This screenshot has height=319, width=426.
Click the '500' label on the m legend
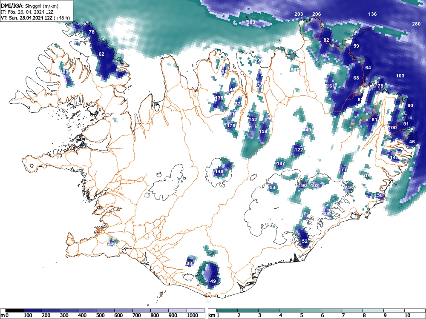[x=100, y=316]
